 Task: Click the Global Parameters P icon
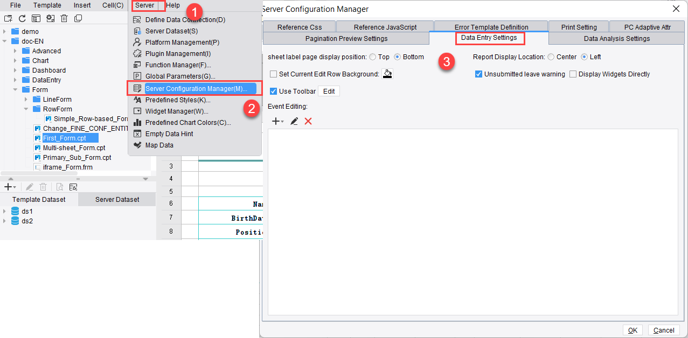pyautogui.click(x=137, y=76)
